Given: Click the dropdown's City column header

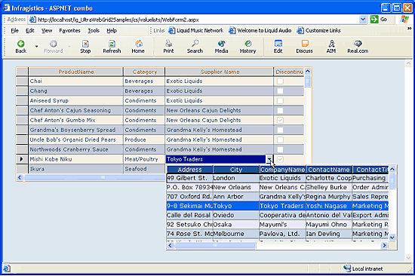Looking at the screenshot, I should (236, 170).
